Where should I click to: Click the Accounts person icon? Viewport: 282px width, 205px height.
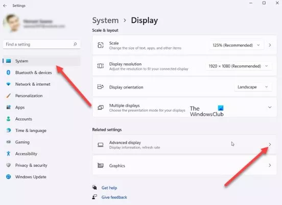click(x=9, y=119)
